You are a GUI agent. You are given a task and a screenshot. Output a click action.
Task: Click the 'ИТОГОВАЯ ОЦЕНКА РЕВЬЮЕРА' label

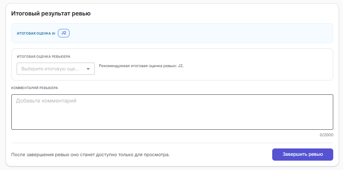pos(44,57)
